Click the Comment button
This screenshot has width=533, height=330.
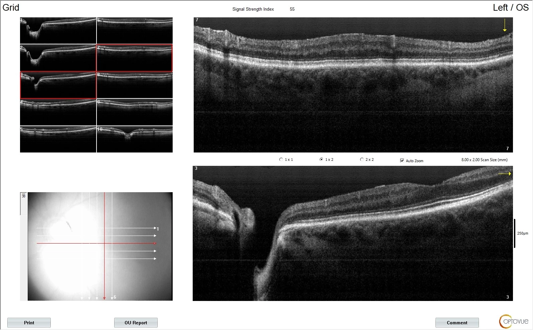pyautogui.click(x=457, y=323)
